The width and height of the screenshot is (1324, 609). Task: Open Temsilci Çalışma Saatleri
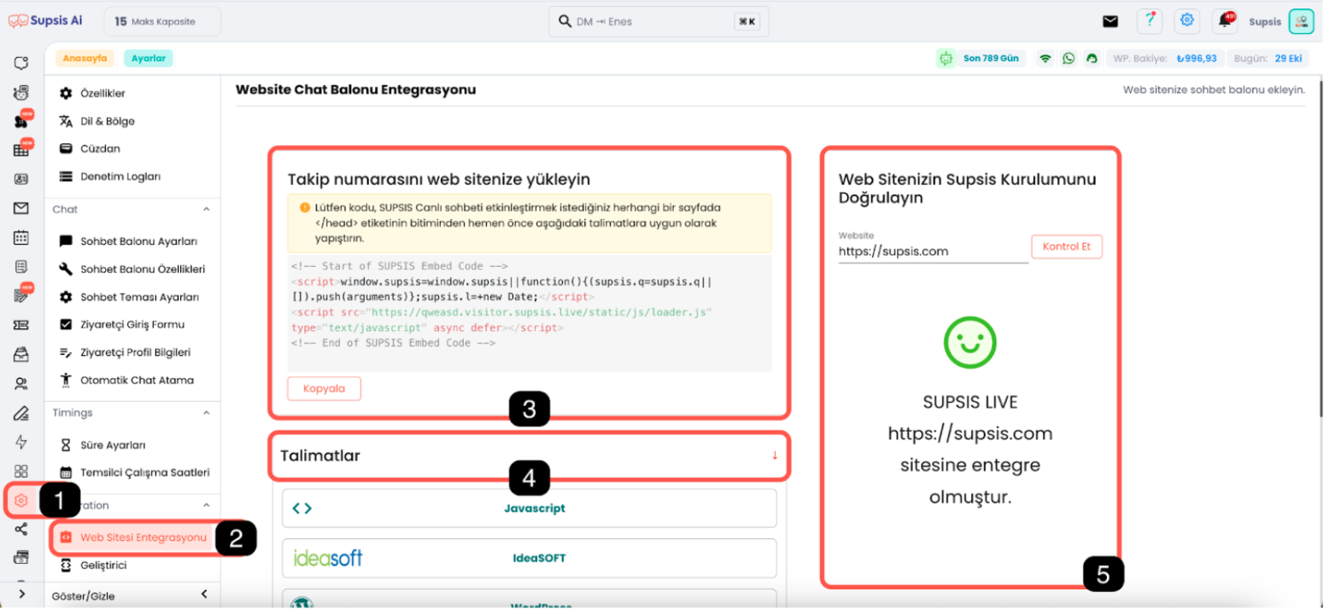tap(144, 473)
